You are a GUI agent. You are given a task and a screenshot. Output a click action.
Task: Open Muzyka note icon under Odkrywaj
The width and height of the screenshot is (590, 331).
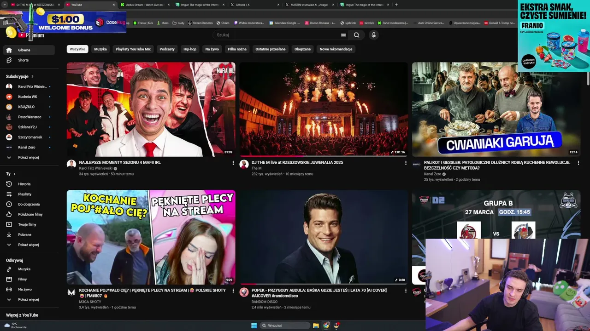(9, 269)
